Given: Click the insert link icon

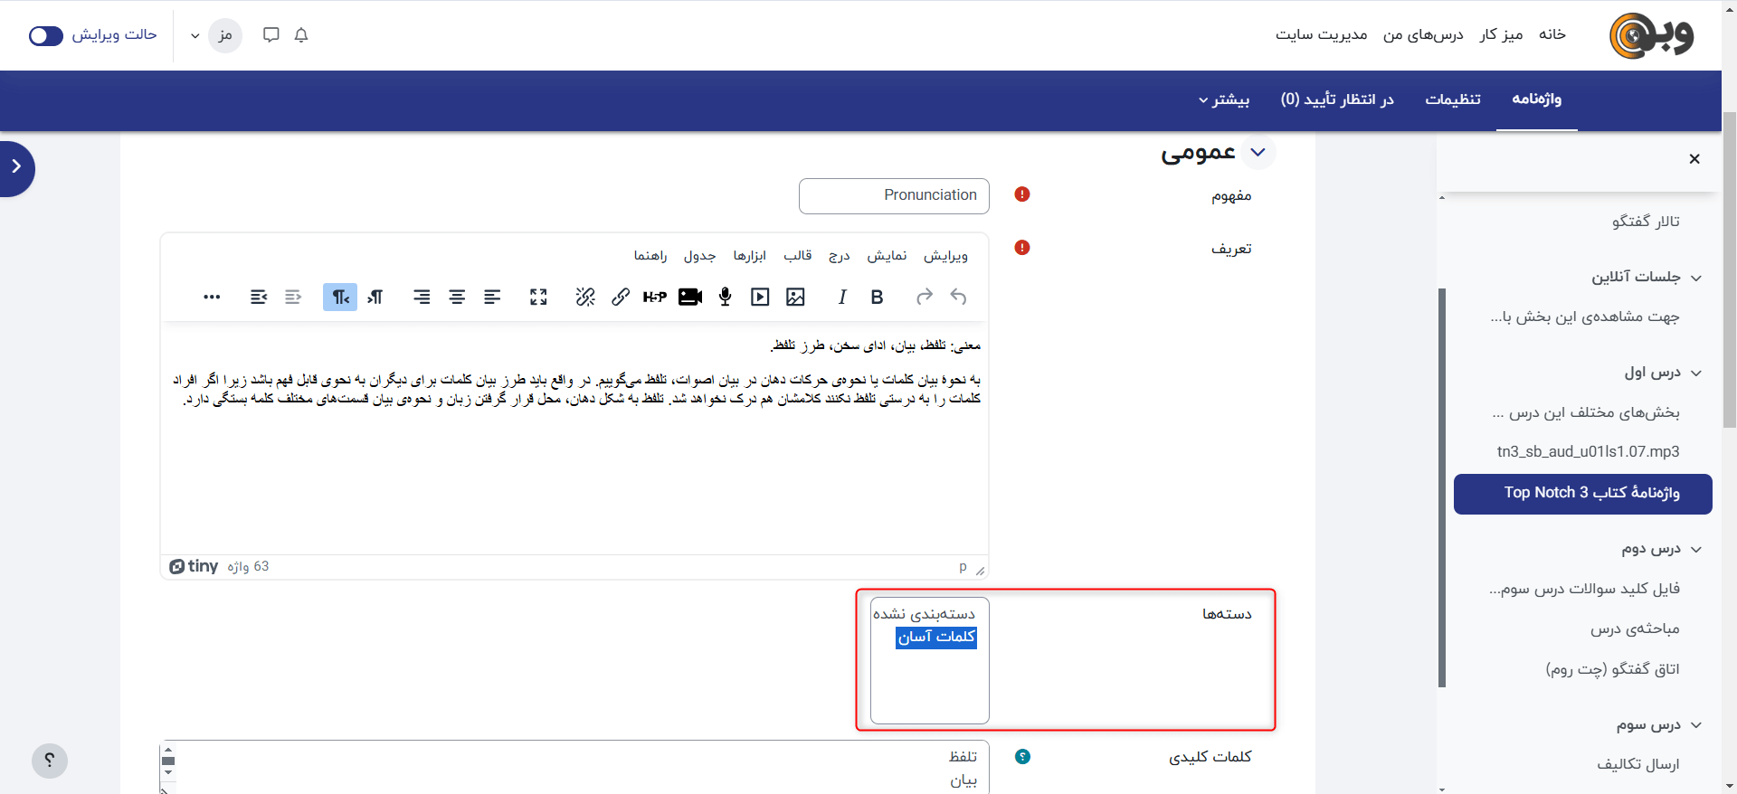Looking at the screenshot, I should coord(621,298).
